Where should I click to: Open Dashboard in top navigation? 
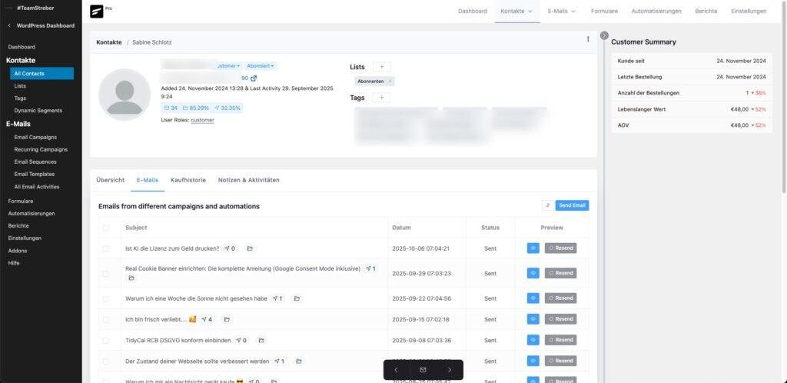click(x=473, y=11)
